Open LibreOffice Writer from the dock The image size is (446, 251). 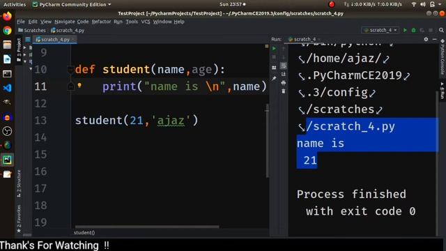point(7,59)
